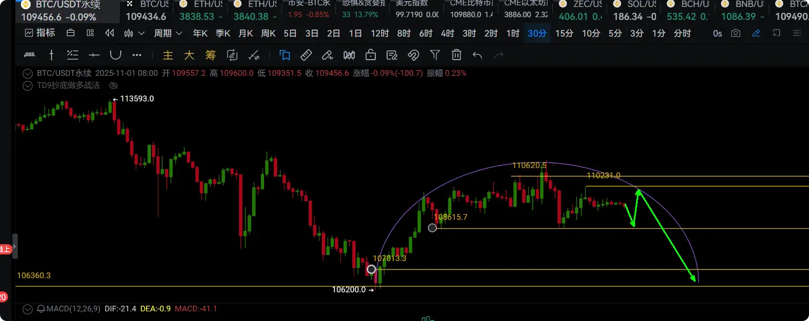Click the add-note icon beside the pencil
This screenshot has height=321, width=809.
click(x=776, y=33)
